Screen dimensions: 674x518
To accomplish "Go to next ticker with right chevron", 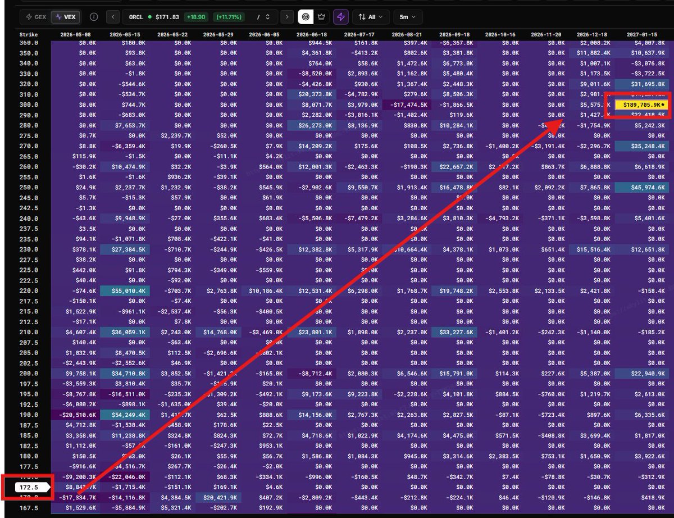I will pyautogui.click(x=288, y=17).
